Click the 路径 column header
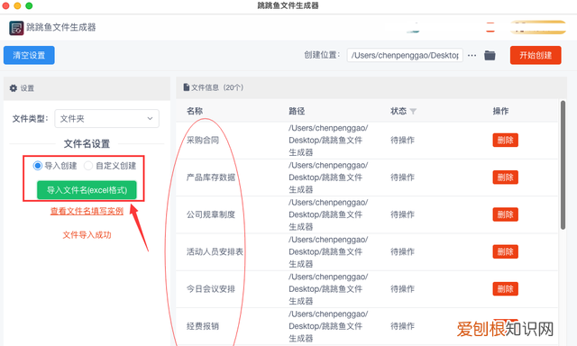Screen dimensions: 577x346 (297, 111)
